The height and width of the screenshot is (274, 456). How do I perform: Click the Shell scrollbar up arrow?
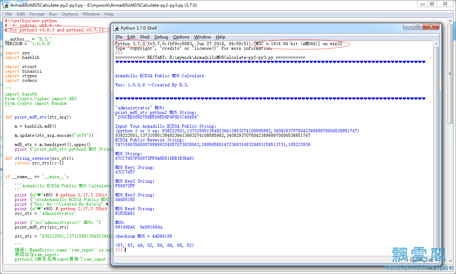[436, 44]
